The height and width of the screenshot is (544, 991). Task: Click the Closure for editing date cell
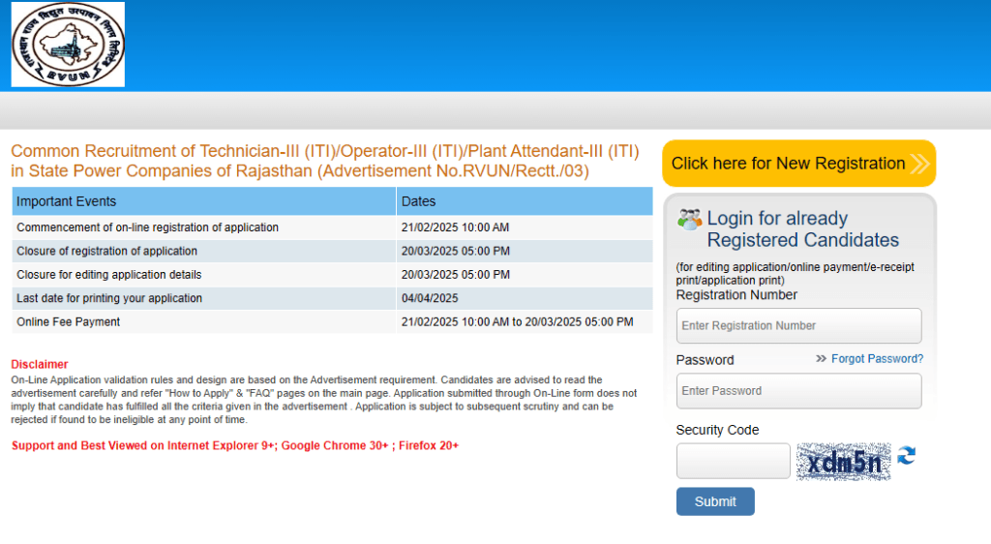pos(525,275)
